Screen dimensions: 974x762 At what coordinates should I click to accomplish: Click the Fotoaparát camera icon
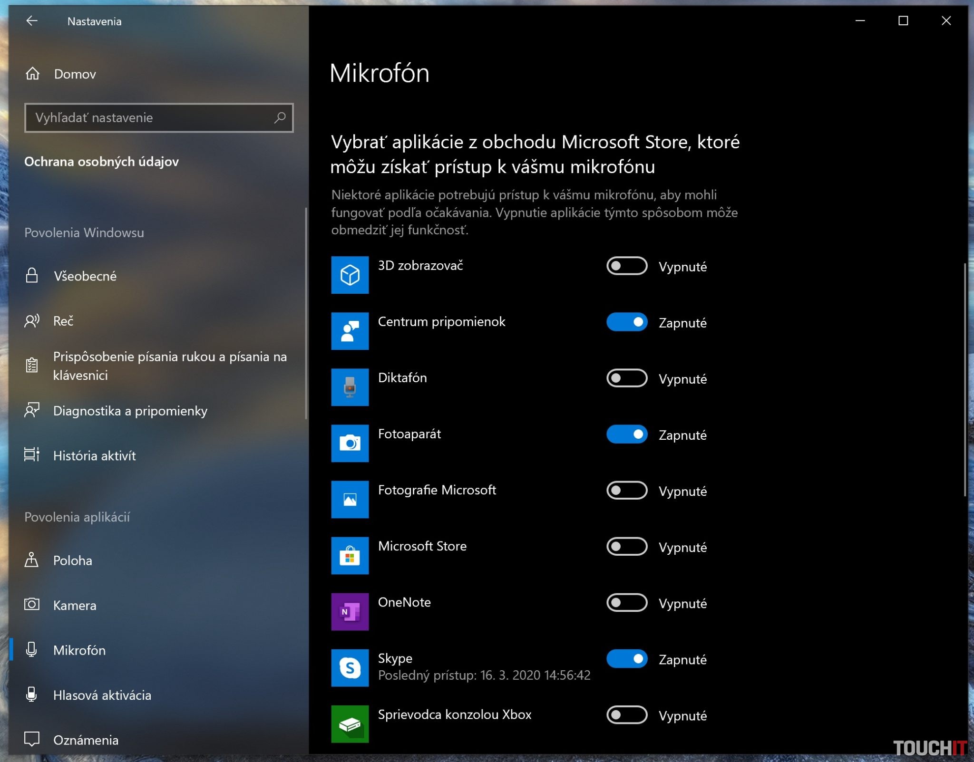click(x=350, y=443)
